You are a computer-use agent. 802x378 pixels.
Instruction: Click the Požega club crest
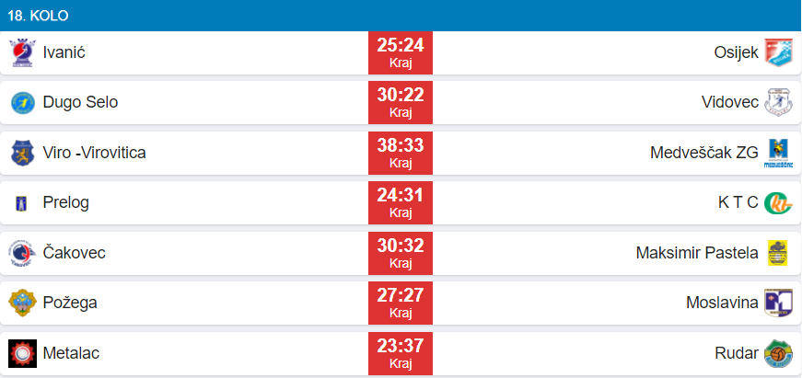(x=22, y=302)
